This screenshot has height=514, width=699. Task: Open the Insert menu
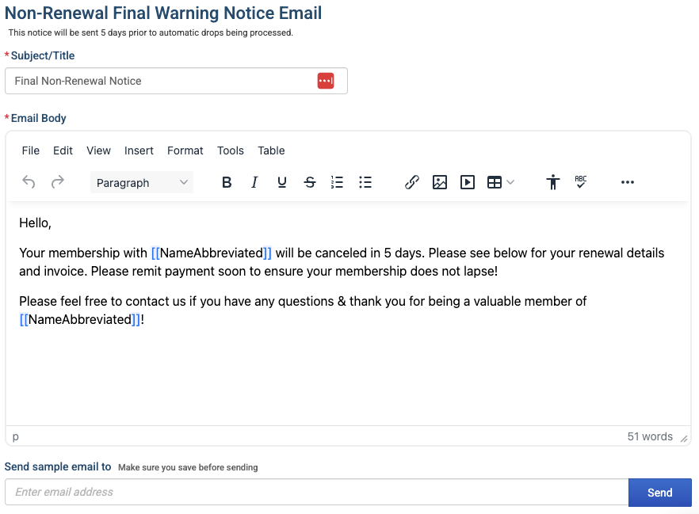coord(139,150)
